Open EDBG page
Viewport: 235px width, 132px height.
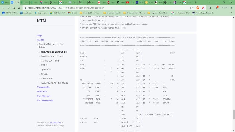(x=44, y=65)
